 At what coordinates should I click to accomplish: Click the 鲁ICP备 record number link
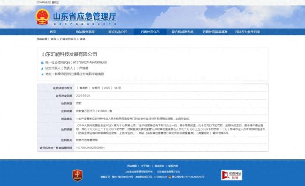coord(122,177)
